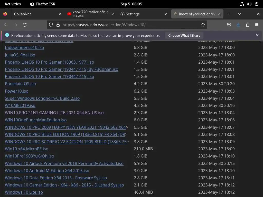Switch to the Settings tab
This screenshot has height=197, width=263.
tap(144, 14)
